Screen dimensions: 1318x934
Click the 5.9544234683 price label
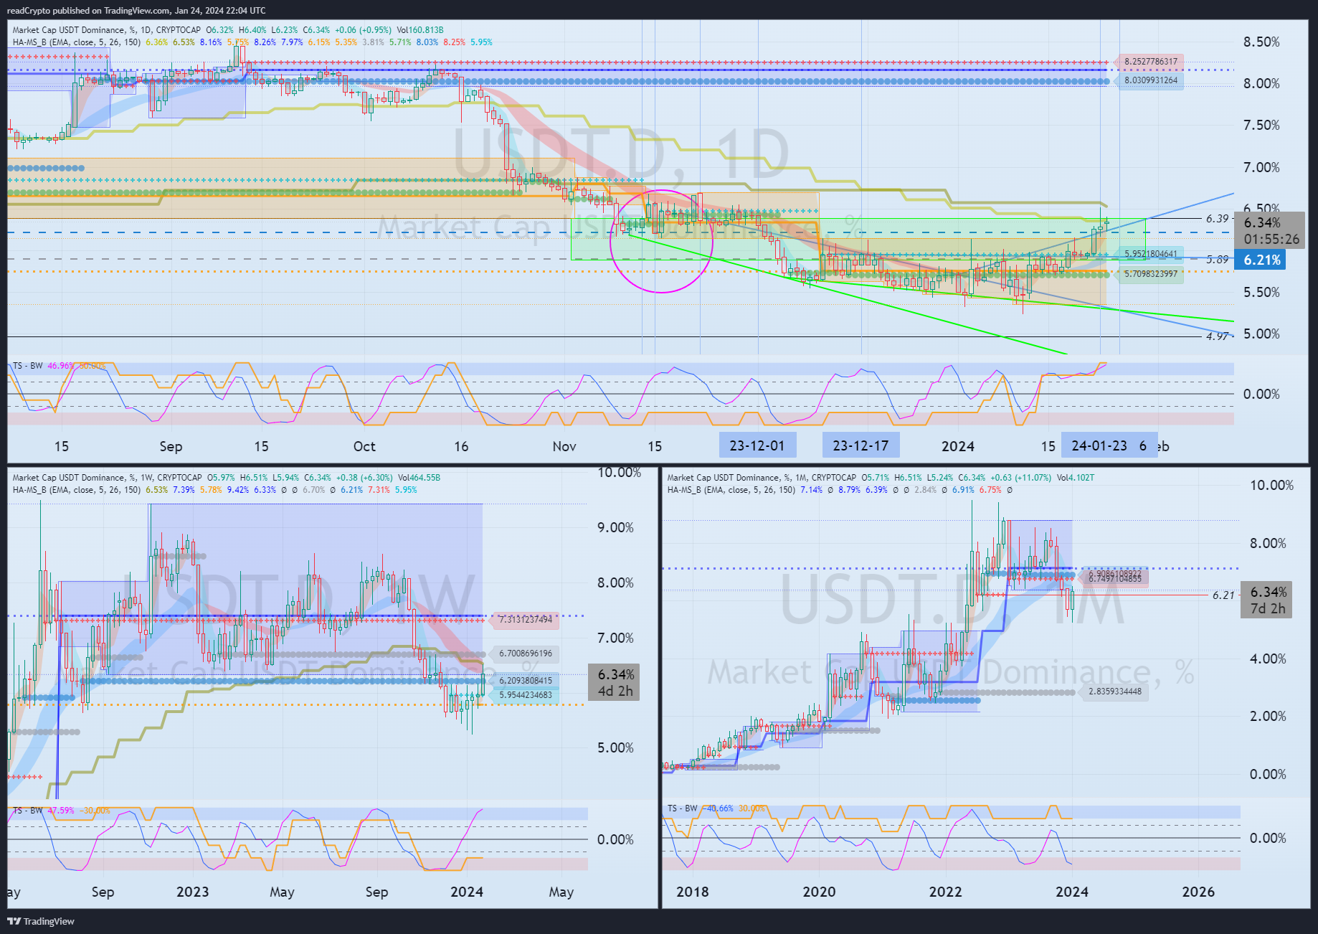pos(525,695)
